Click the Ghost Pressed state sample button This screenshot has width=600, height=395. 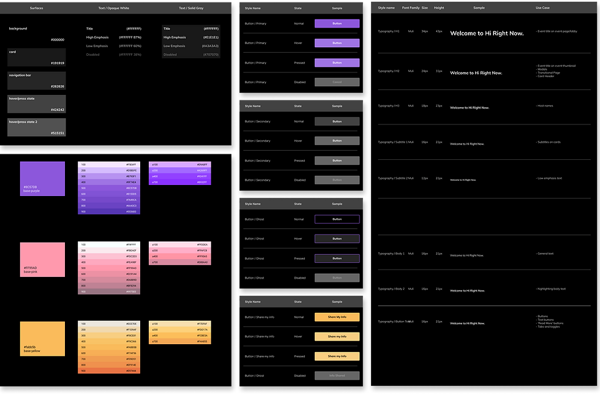pyautogui.click(x=337, y=258)
